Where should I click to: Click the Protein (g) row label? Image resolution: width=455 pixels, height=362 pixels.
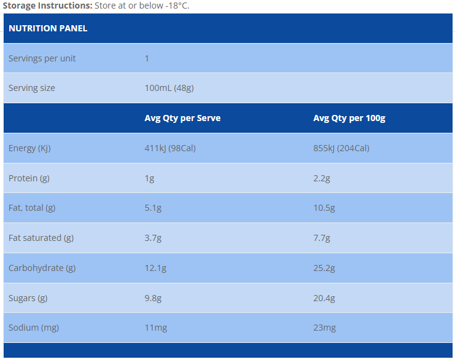pyautogui.click(x=29, y=178)
